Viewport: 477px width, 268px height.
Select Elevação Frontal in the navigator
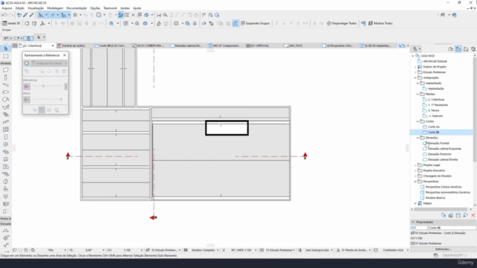[438, 143]
